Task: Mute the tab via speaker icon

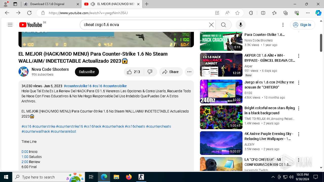Action: [93, 4]
